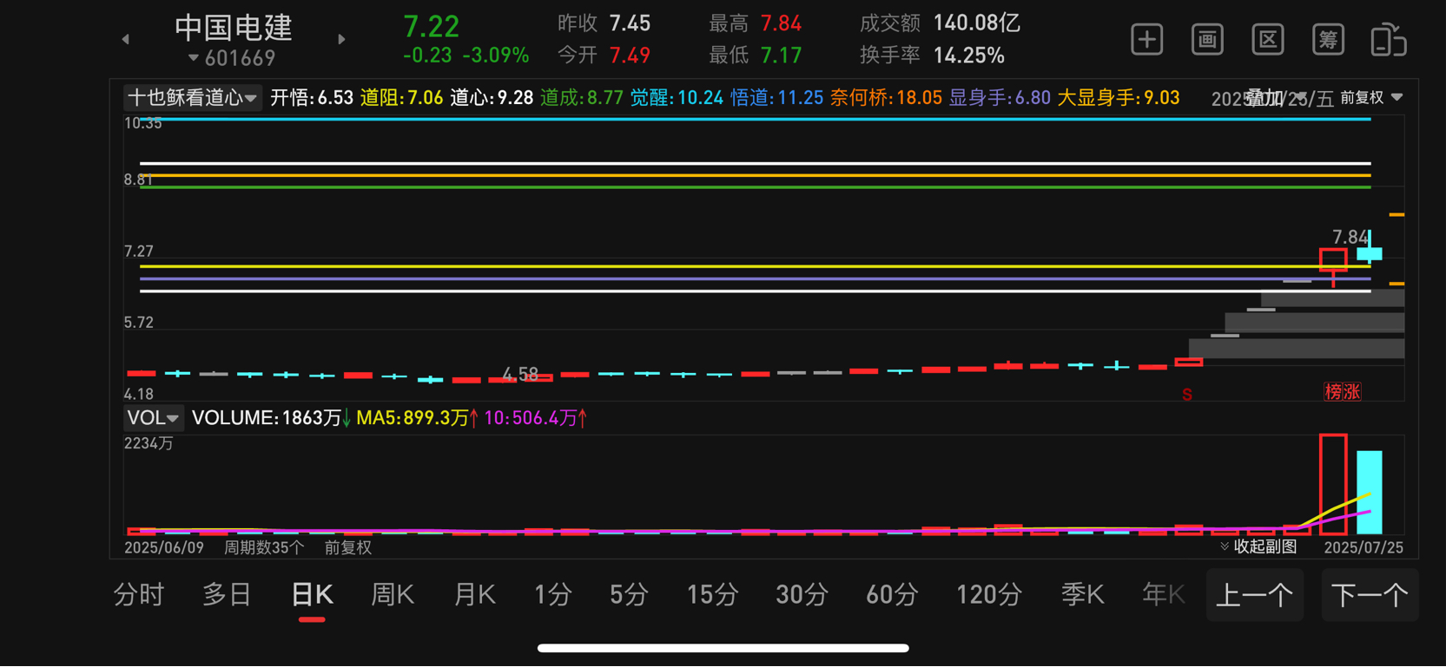Tap the 开悟:6.53 indicator value
The height and width of the screenshot is (667, 1446).
tap(312, 97)
